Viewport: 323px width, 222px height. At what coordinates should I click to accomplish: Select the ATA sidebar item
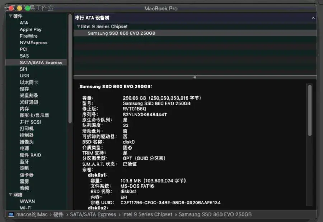coord(24,23)
